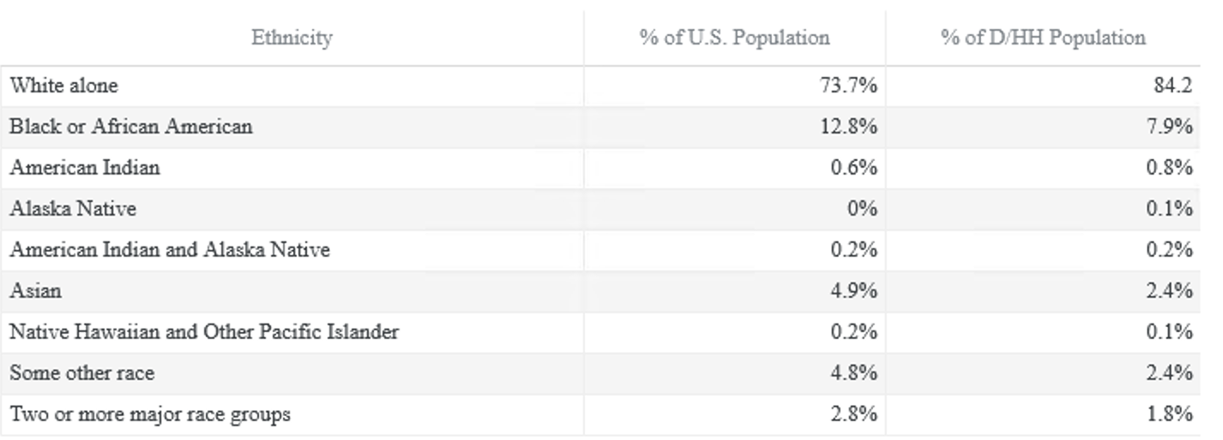Screen dimensions: 1223x440
Task: Select the White alone row label
Action: 63,86
